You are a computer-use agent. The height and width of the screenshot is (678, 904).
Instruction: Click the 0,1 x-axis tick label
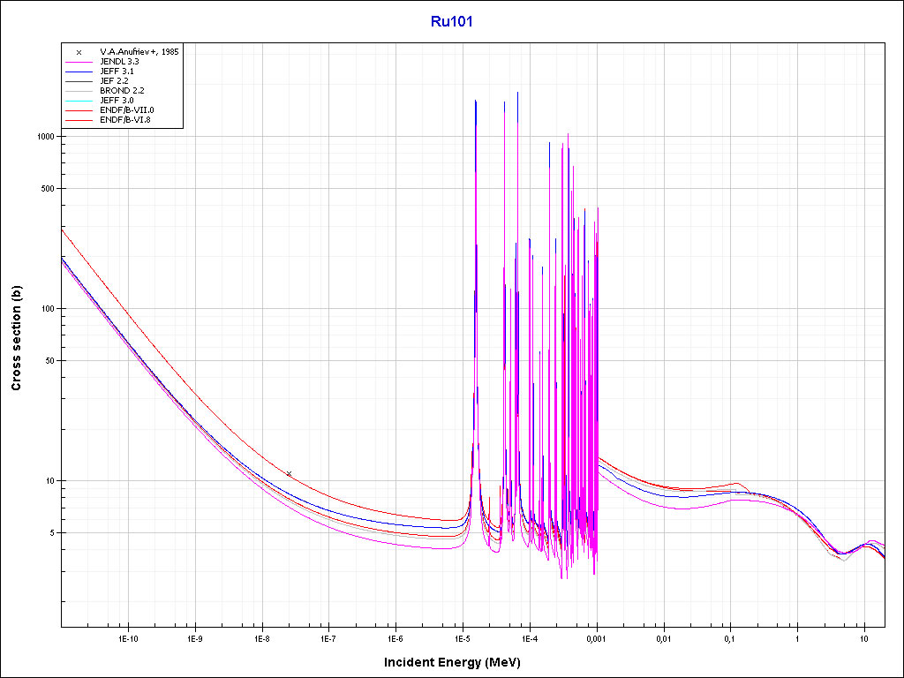tap(730, 637)
